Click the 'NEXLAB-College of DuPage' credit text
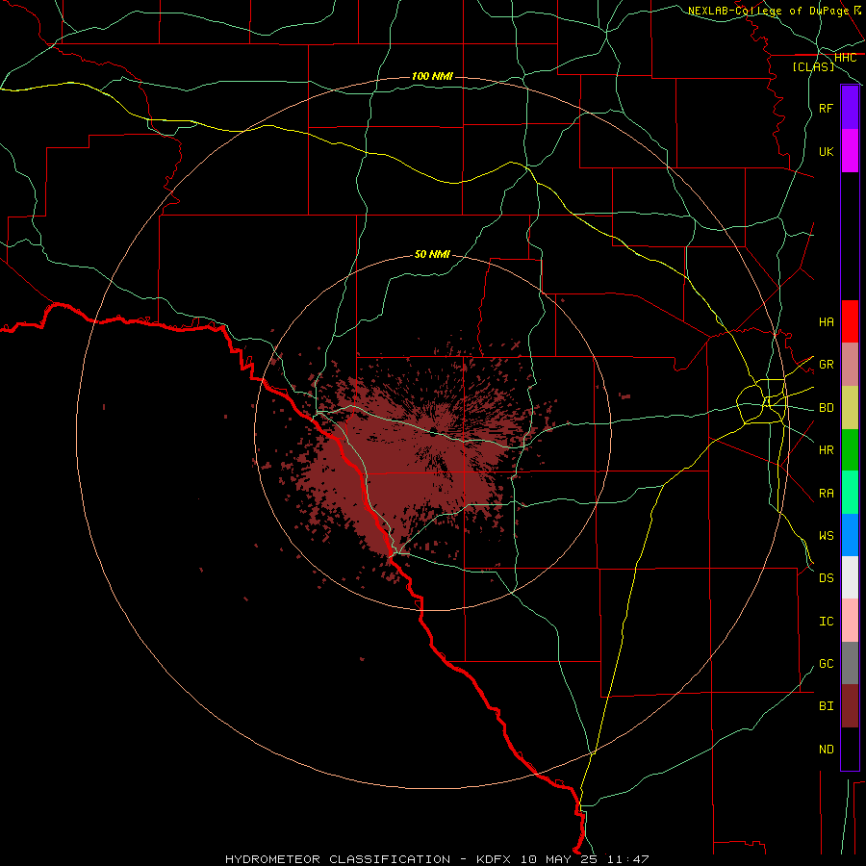Image resolution: width=866 pixels, height=866 pixels. click(x=768, y=11)
